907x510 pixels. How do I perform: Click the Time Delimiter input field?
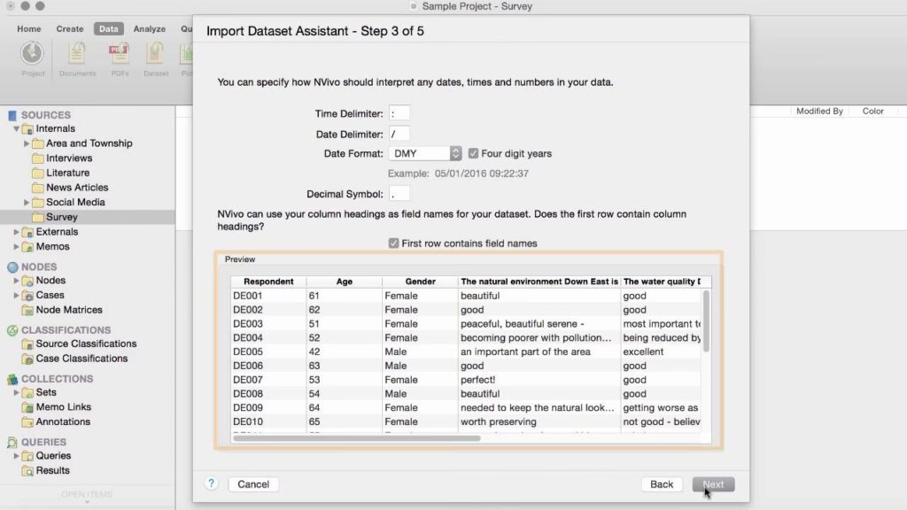[399, 113]
